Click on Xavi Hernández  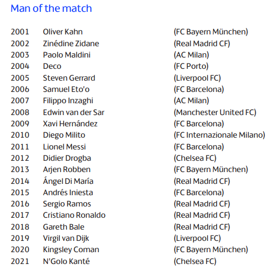coord(70,124)
